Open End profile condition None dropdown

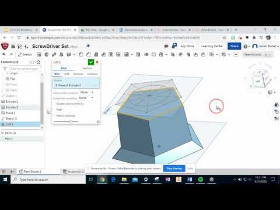[x=86, y=98]
